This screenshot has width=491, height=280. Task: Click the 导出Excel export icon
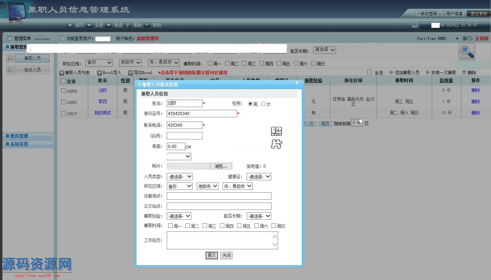coord(130,73)
